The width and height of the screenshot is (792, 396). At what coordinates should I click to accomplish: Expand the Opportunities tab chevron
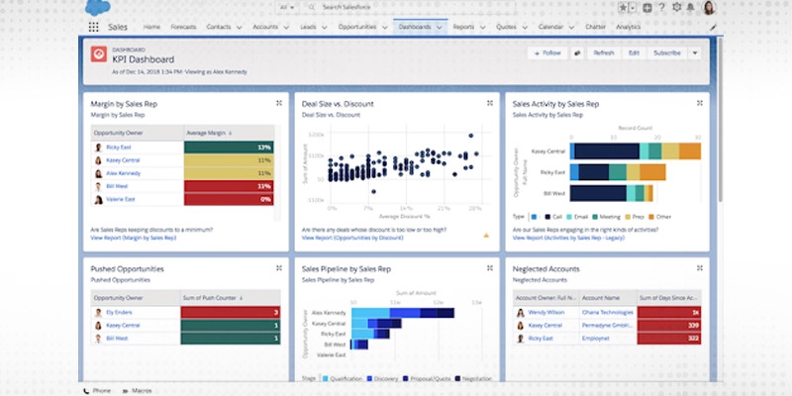coord(384,28)
